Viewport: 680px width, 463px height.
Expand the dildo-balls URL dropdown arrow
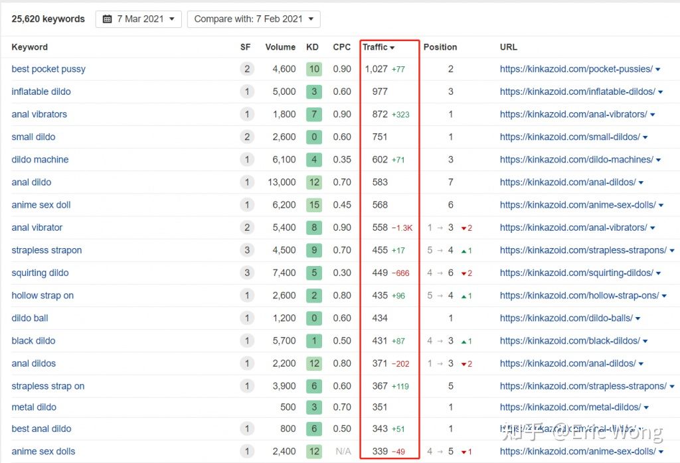638,318
